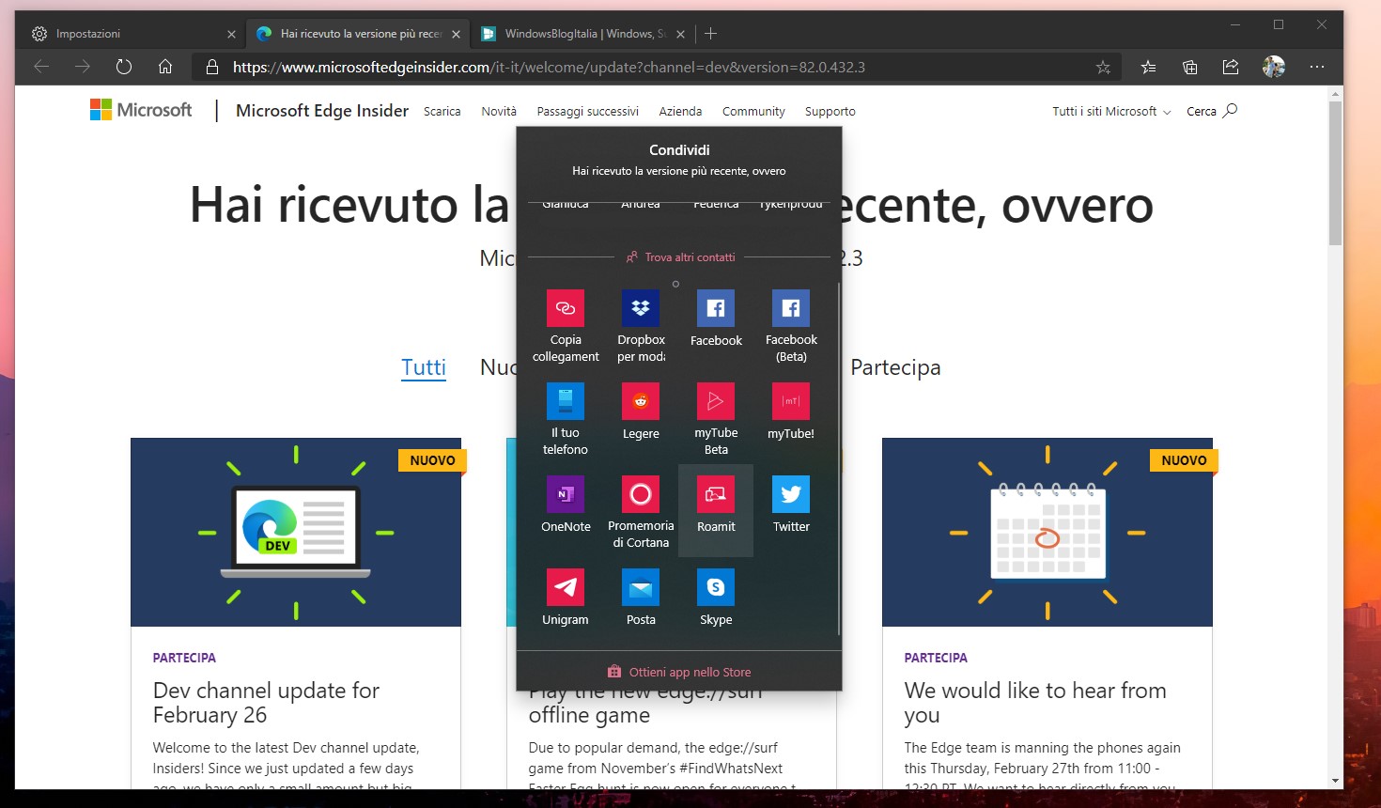Image resolution: width=1381 pixels, height=808 pixels.
Task: Open Passaggi successivi menu item
Action: coord(588,111)
